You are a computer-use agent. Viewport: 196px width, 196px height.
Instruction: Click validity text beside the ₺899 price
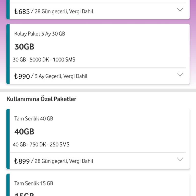[x=64, y=161]
